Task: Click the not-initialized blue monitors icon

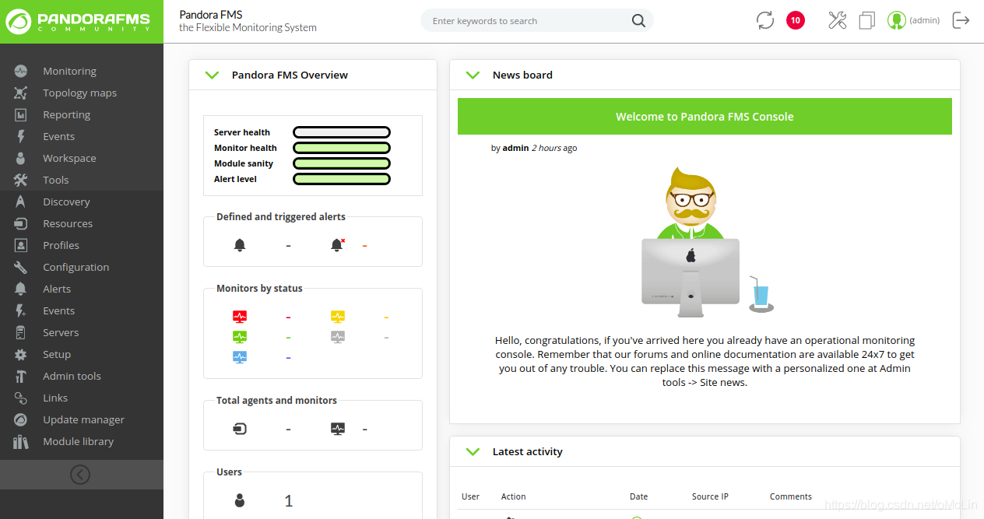Action: [240, 357]
